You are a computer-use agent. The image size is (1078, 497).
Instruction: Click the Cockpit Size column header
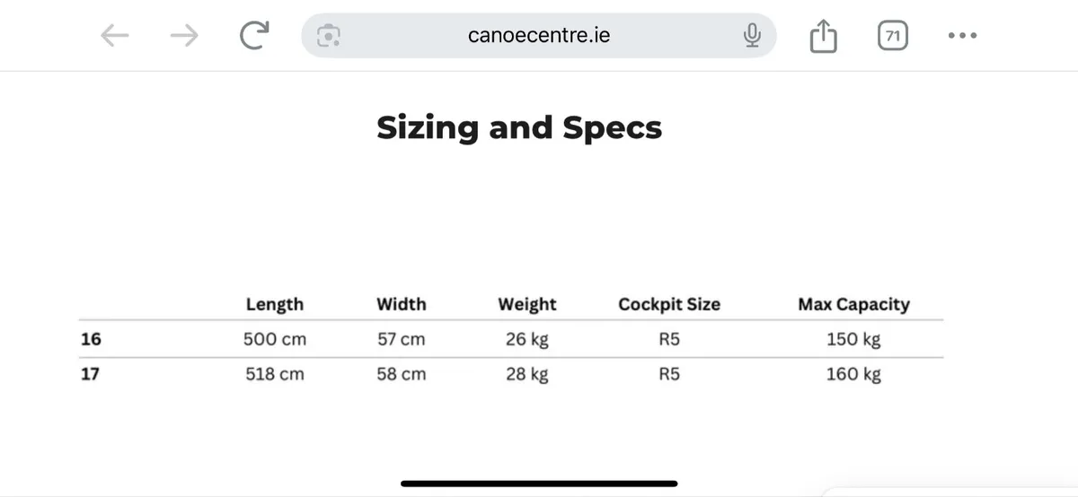tap(669, 304)
